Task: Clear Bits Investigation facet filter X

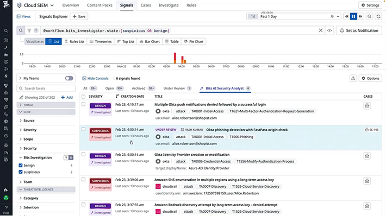Action: (x=71, y=157)
